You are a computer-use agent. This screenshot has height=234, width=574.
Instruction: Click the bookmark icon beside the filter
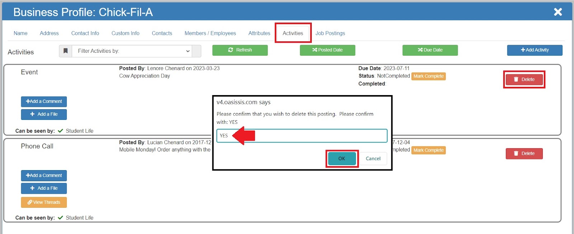click(66, 51)
